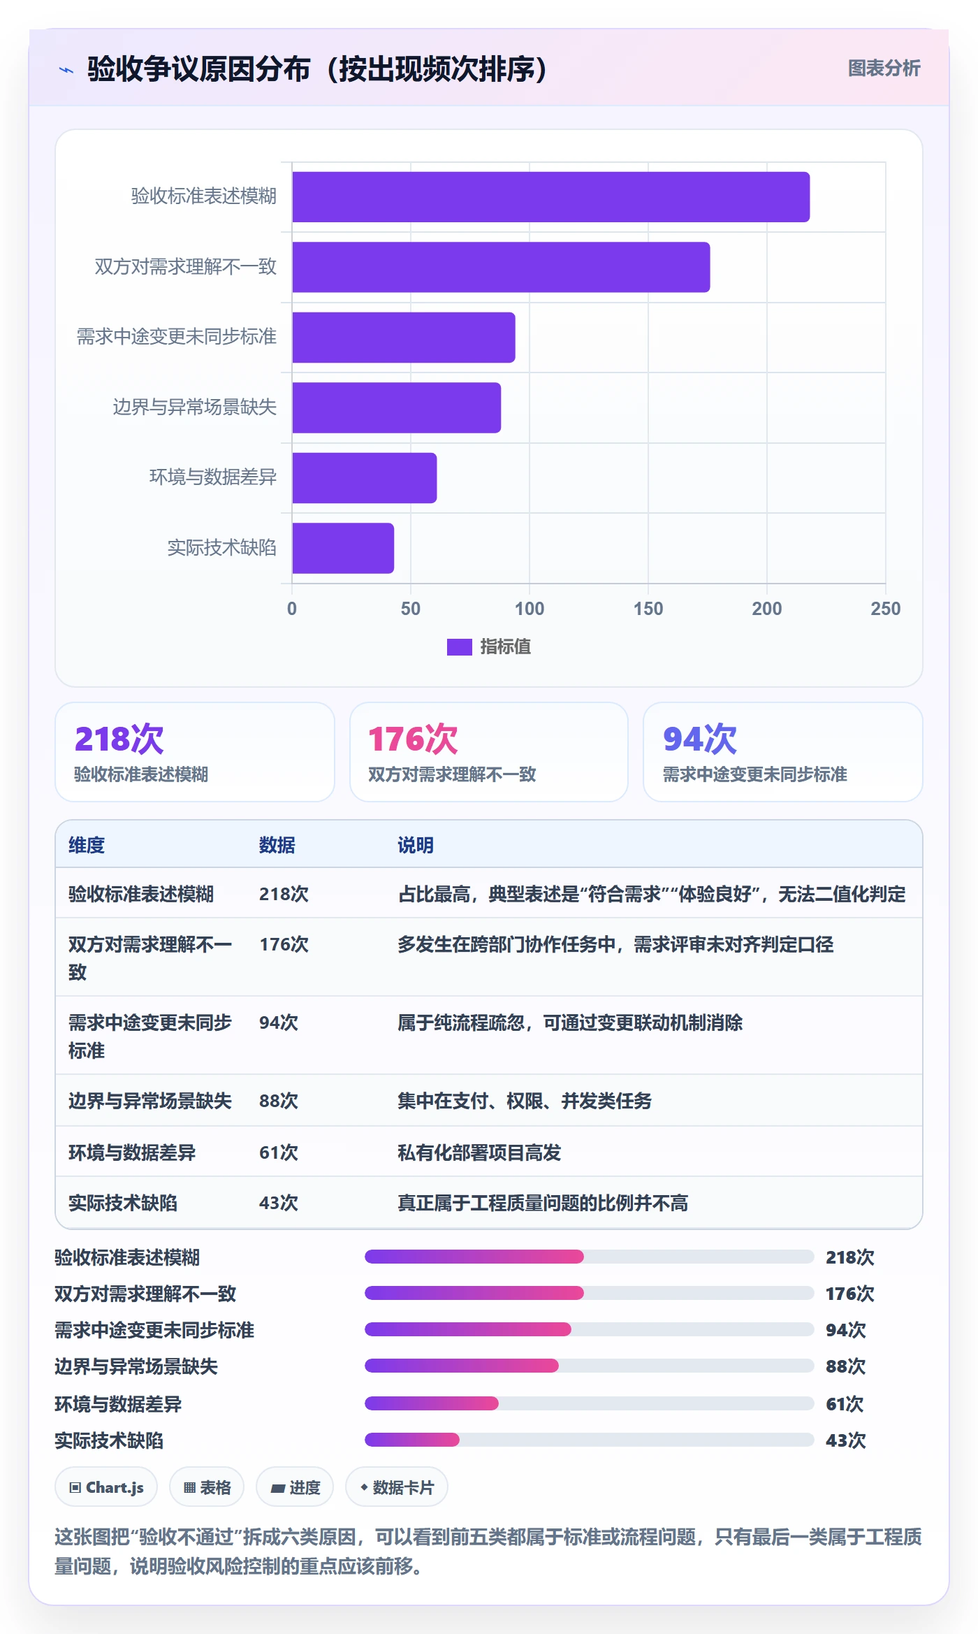
Task: Select the Chart.js tag chip
Action: pyautogui.click(x=106, y=1487)
